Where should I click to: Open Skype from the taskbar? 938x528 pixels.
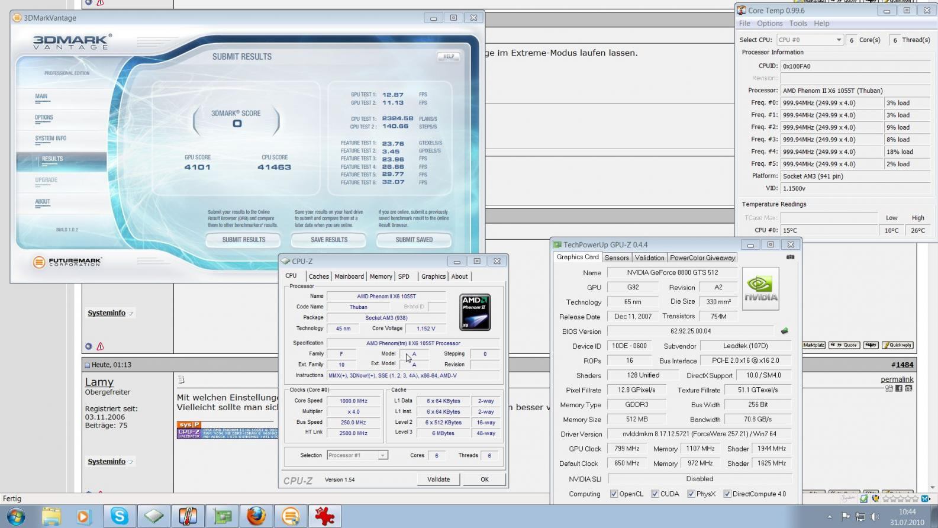point(120,516)
